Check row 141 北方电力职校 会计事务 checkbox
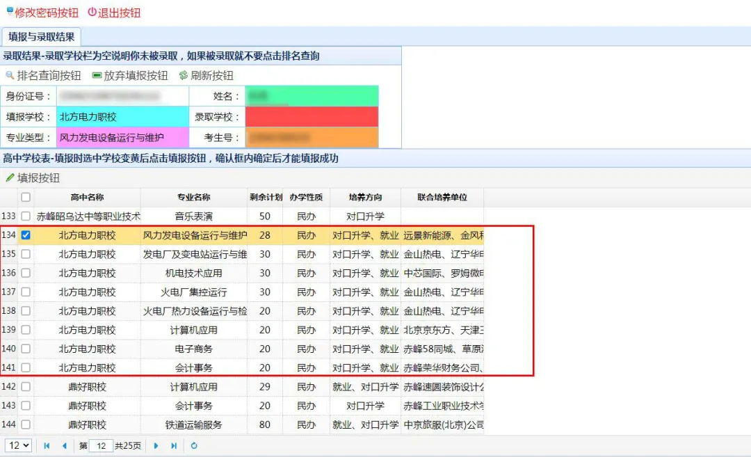 (x=26, y=367)
